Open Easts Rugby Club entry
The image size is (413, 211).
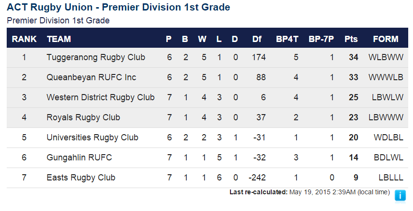[81, 178]
